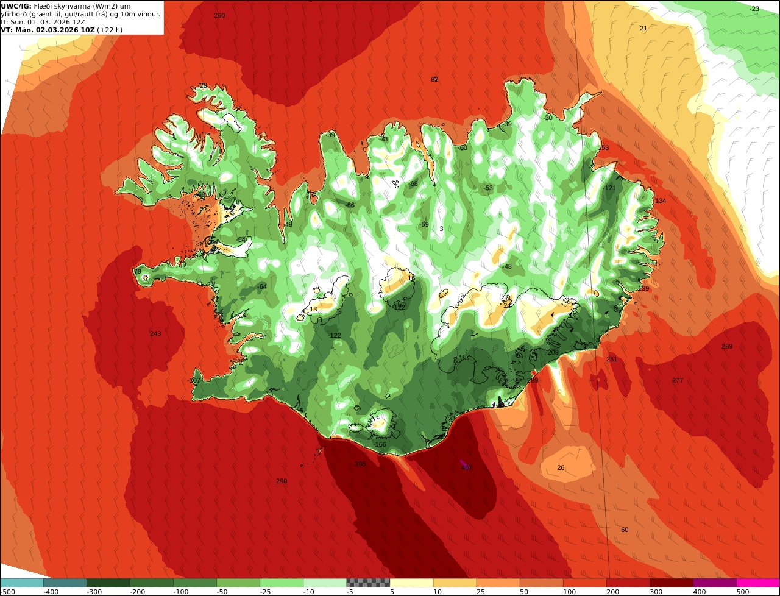The image size is (780, 596).
Task: Select the value 290 southwest of Iceland
Action: click(x=281, y=481)
